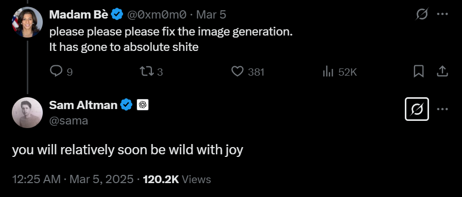Image resolution: width=462 pixels, height=197 pixels.
Task: Open Grok explain on Sam Altman's post
Action: point(417,109)
